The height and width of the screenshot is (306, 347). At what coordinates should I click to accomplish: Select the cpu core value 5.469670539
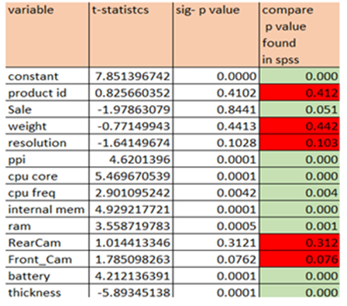click(x=131, y=176)
